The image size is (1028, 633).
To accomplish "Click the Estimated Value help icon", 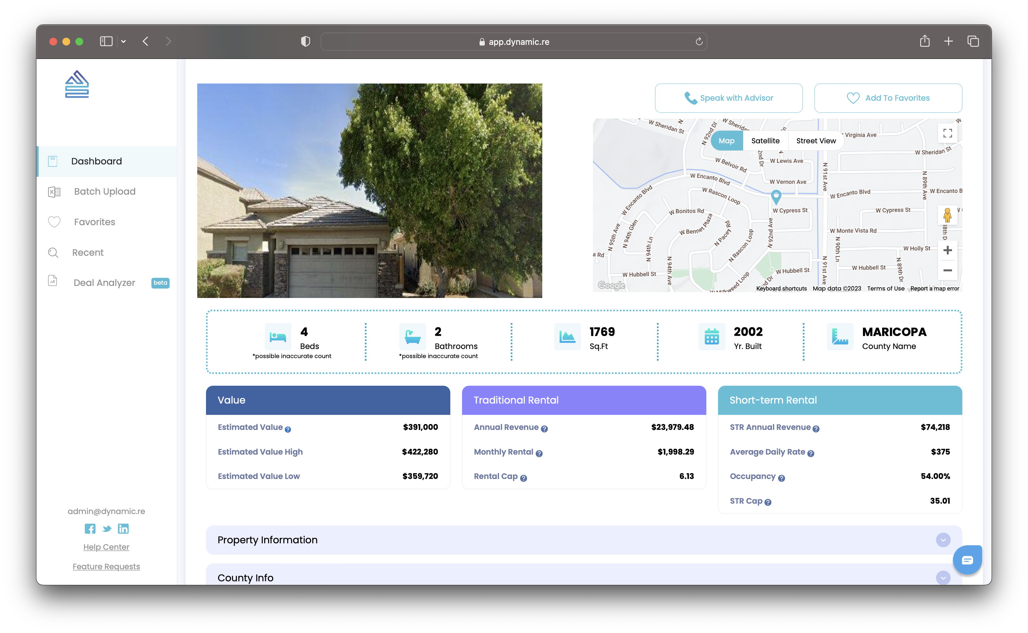I will click(288, 429).
